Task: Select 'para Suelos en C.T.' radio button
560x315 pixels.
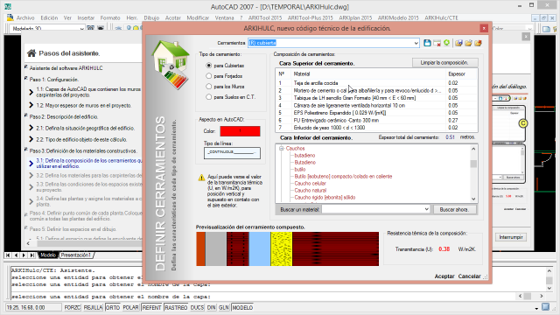Action: click(209, 97)
